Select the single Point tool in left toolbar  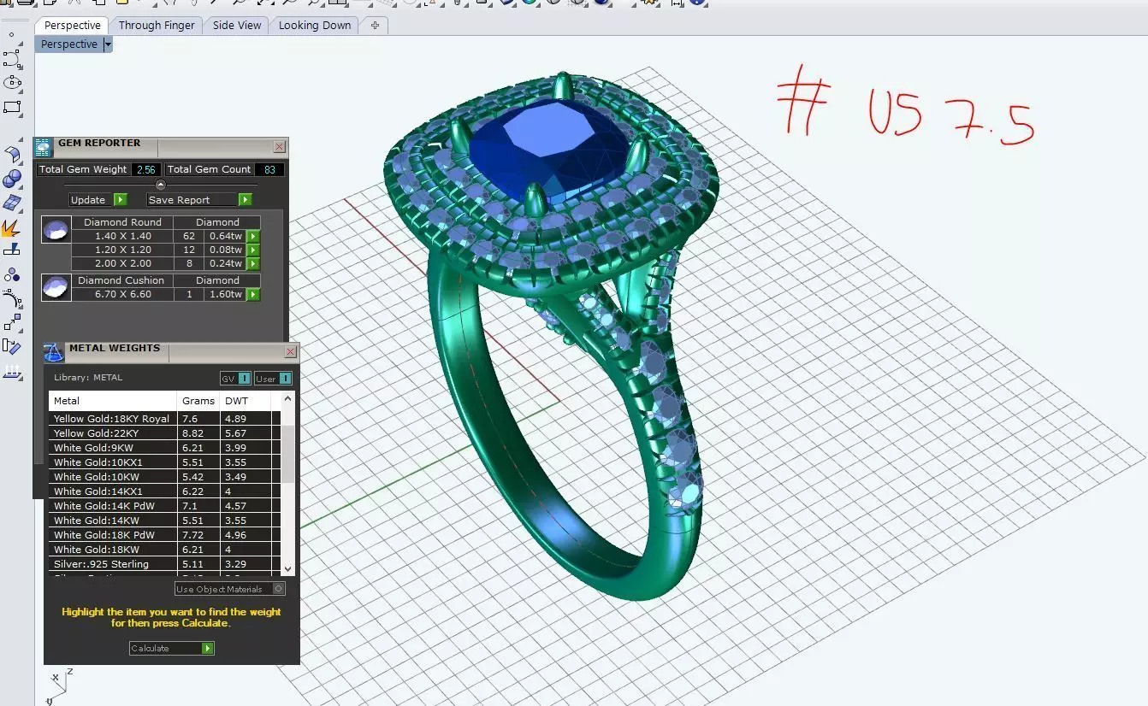coord(11,35)
